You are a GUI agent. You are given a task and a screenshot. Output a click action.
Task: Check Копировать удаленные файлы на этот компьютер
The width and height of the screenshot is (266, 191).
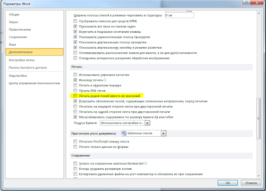point(75,174)
